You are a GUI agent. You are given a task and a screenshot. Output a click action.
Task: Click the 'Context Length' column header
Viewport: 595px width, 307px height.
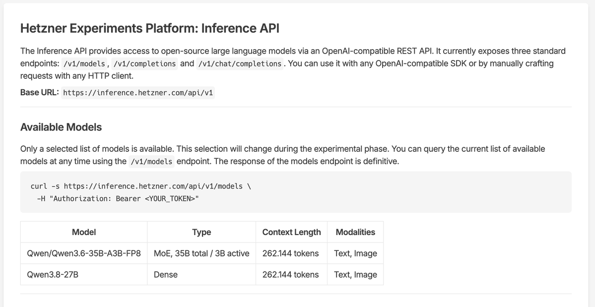click(291, 232)
